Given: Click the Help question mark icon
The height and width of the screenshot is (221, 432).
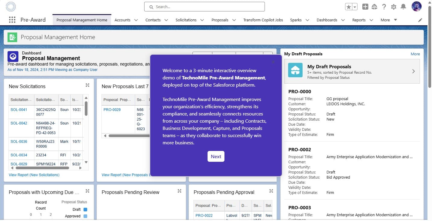Looking at the screenshot, I should [384, 7].
